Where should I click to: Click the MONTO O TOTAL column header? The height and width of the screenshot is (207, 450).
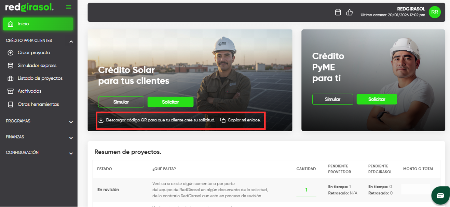418,169
